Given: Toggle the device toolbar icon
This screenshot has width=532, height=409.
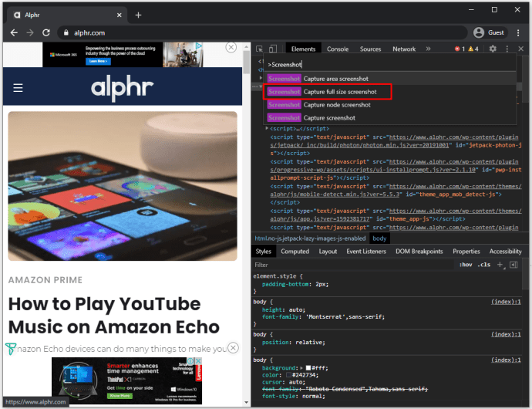Looking at the screenshot, I should click(x=273, y=49).
